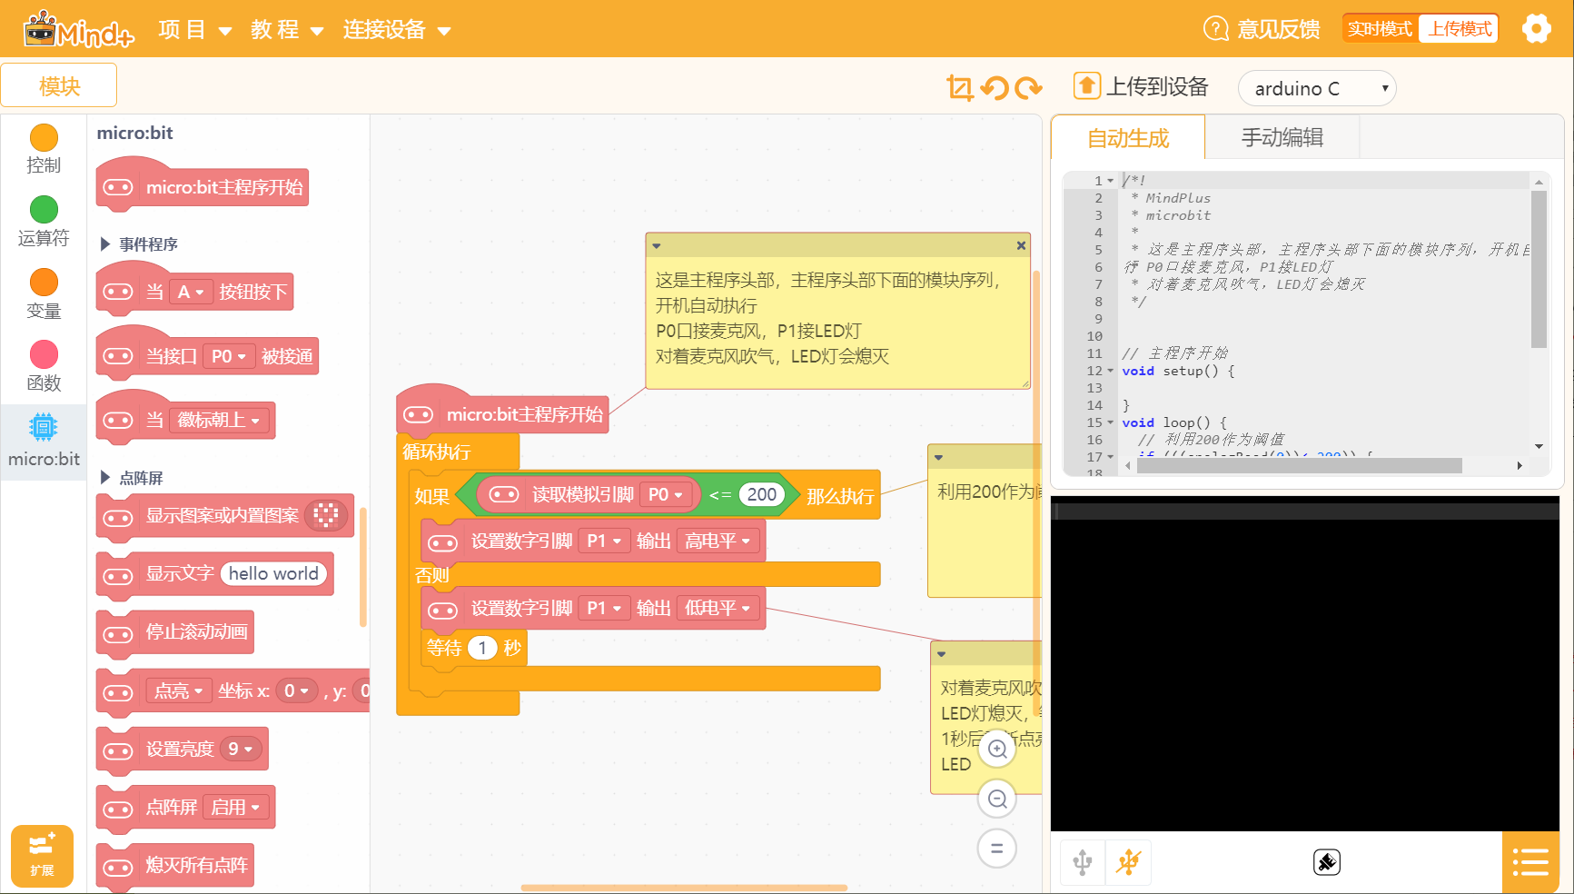The width and height of the screenshot is (1574, 894).
Task: Open the extensions panel at bottom left
Action: point(42,856)
